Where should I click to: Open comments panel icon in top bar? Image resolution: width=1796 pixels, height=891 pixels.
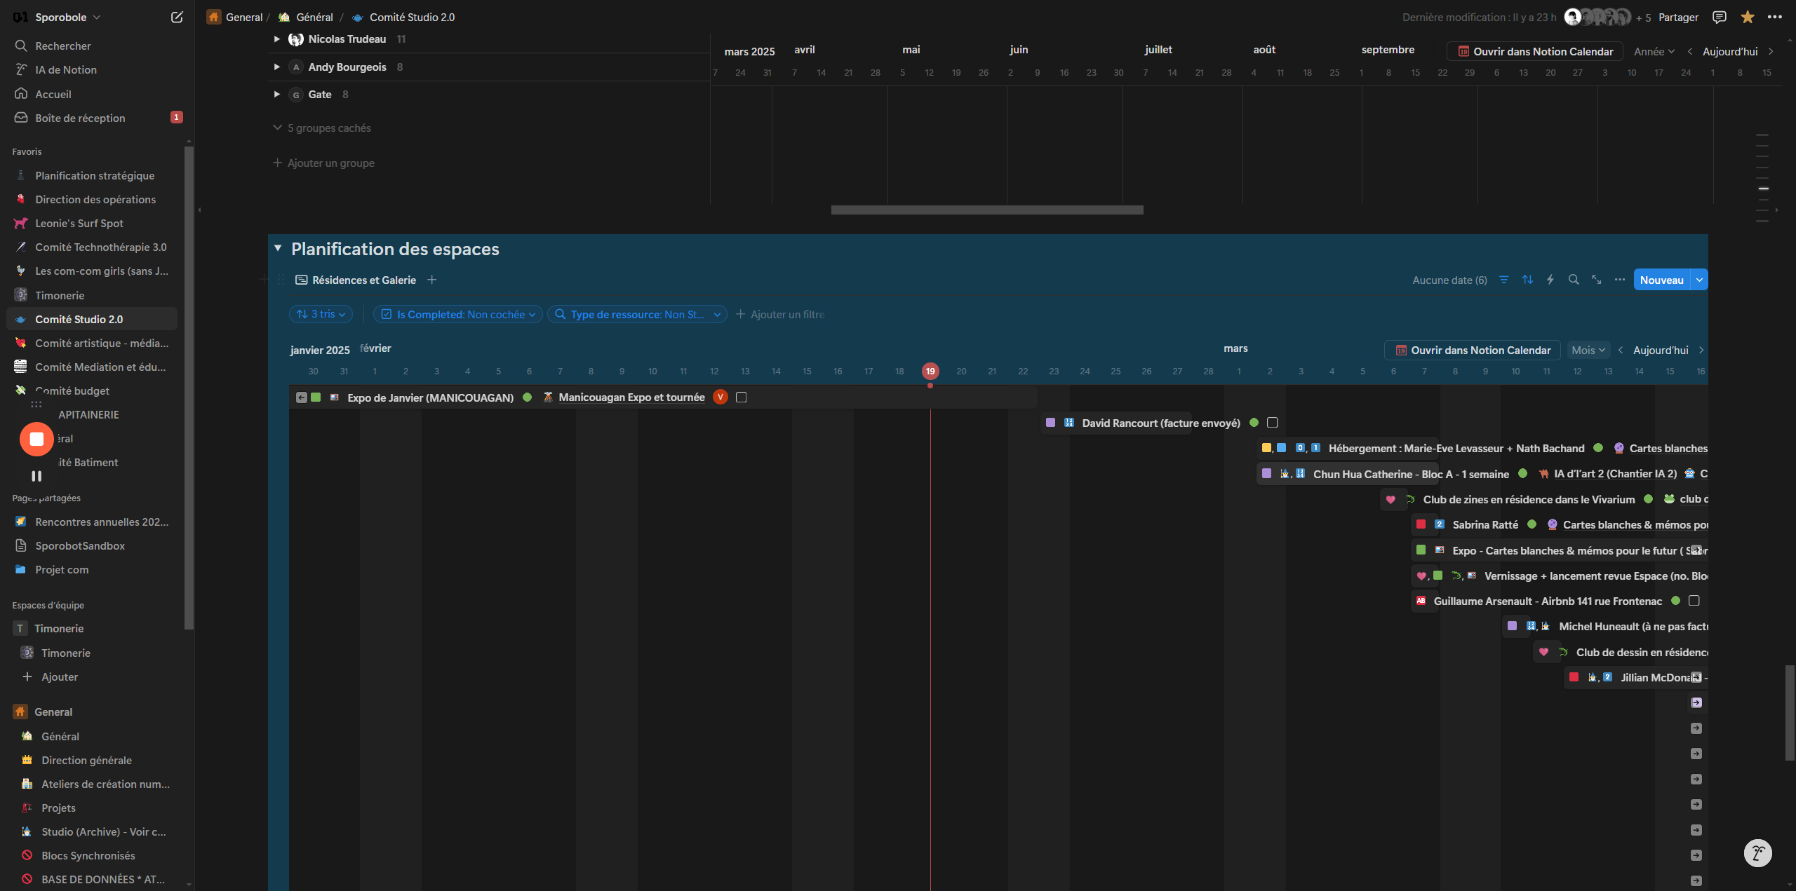[1719, 17]
